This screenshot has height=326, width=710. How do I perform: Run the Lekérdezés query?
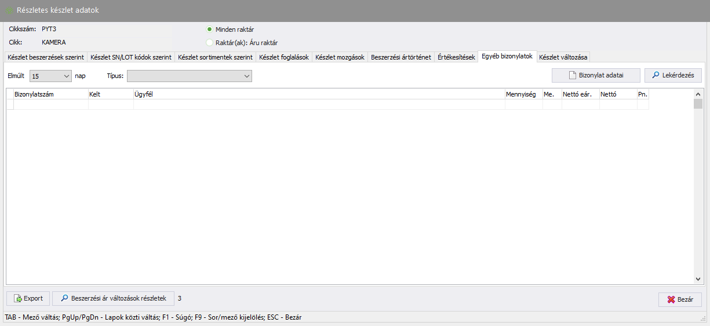pyautogui.click(x=673, y=75)
